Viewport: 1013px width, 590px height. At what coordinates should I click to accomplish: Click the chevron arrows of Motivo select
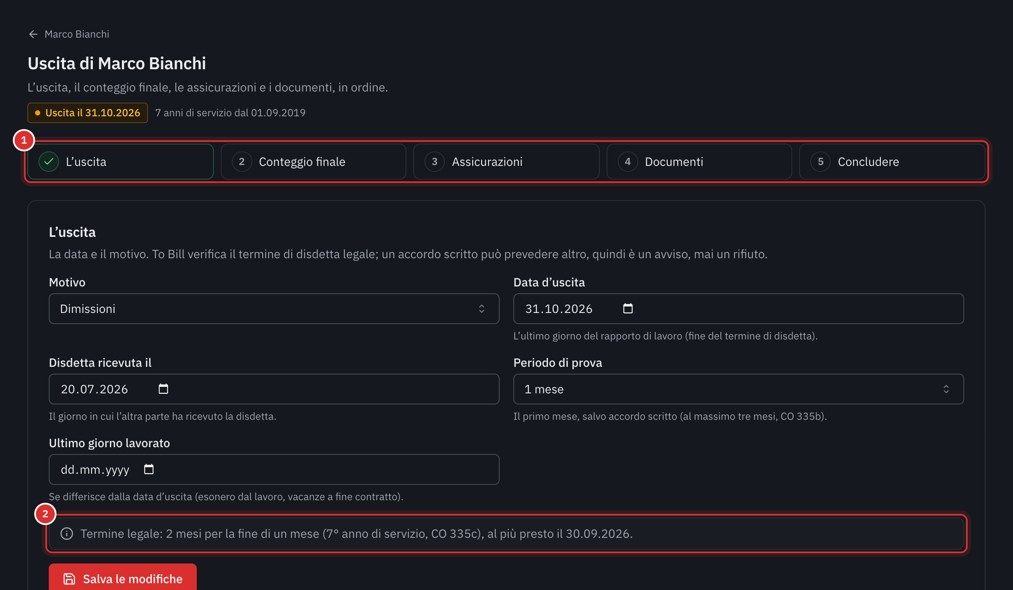[482, 309]
